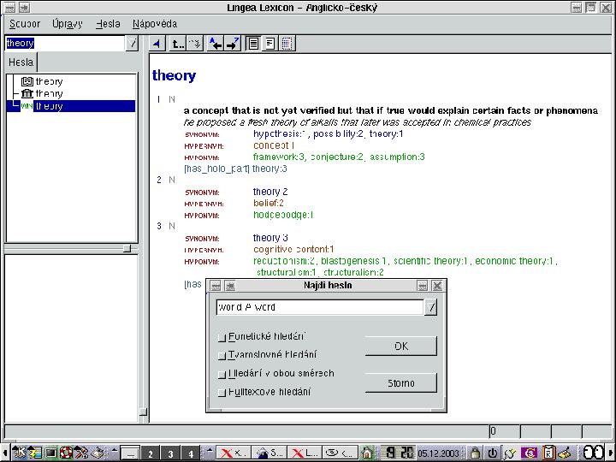
Task: Click the terminal monitor icon in taskbar
Action: pos(50,453)
